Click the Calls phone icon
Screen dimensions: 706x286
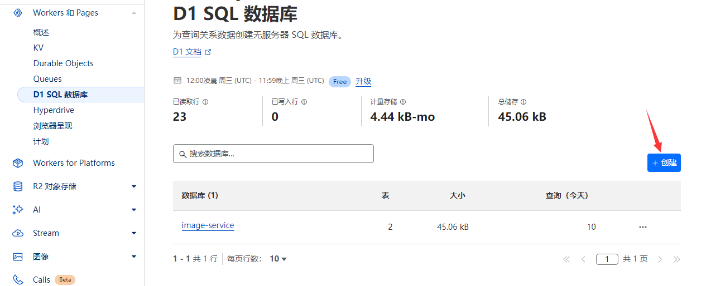pos(18,280)
